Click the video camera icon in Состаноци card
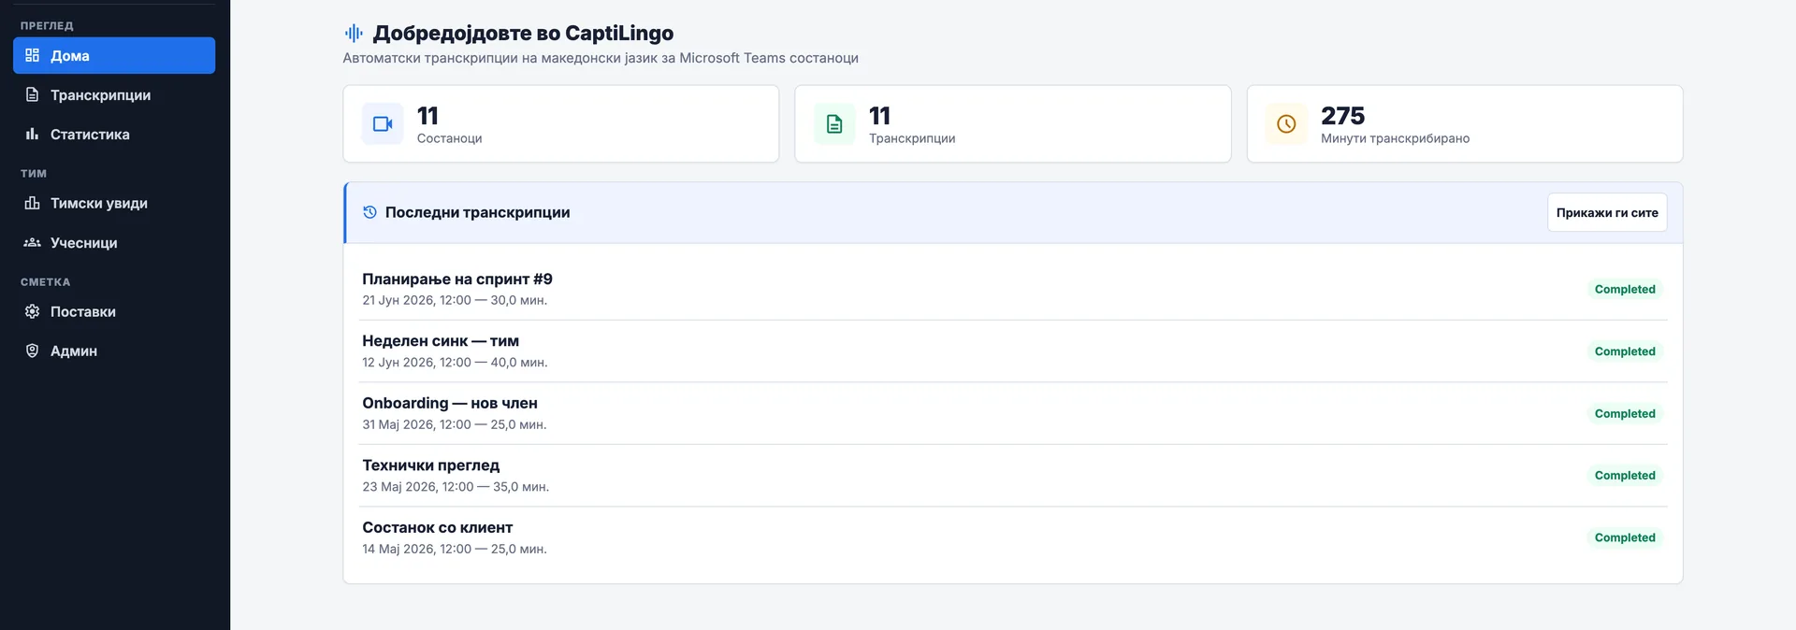Viewport: 1796px width, 630px height. [383, 123]
